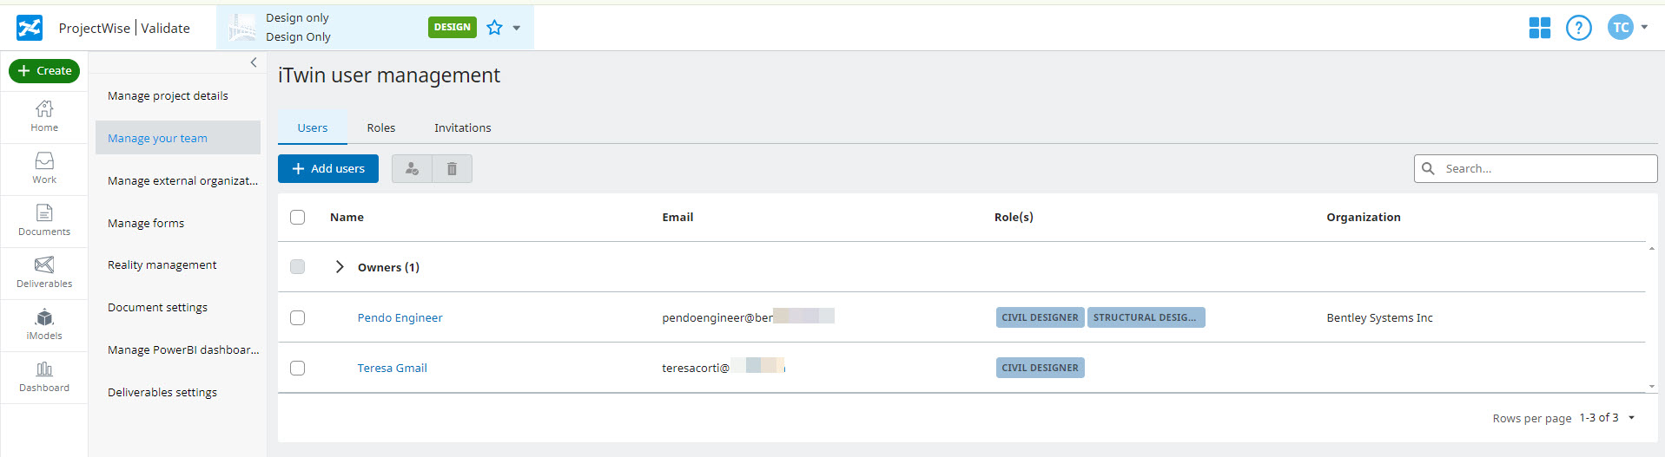The width and height of the screenshot is (1665, 457).
Task: Click the Add users button
Action: point(328,169)
